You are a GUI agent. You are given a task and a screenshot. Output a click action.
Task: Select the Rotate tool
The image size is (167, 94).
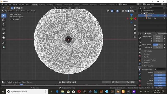coord(4,29)
